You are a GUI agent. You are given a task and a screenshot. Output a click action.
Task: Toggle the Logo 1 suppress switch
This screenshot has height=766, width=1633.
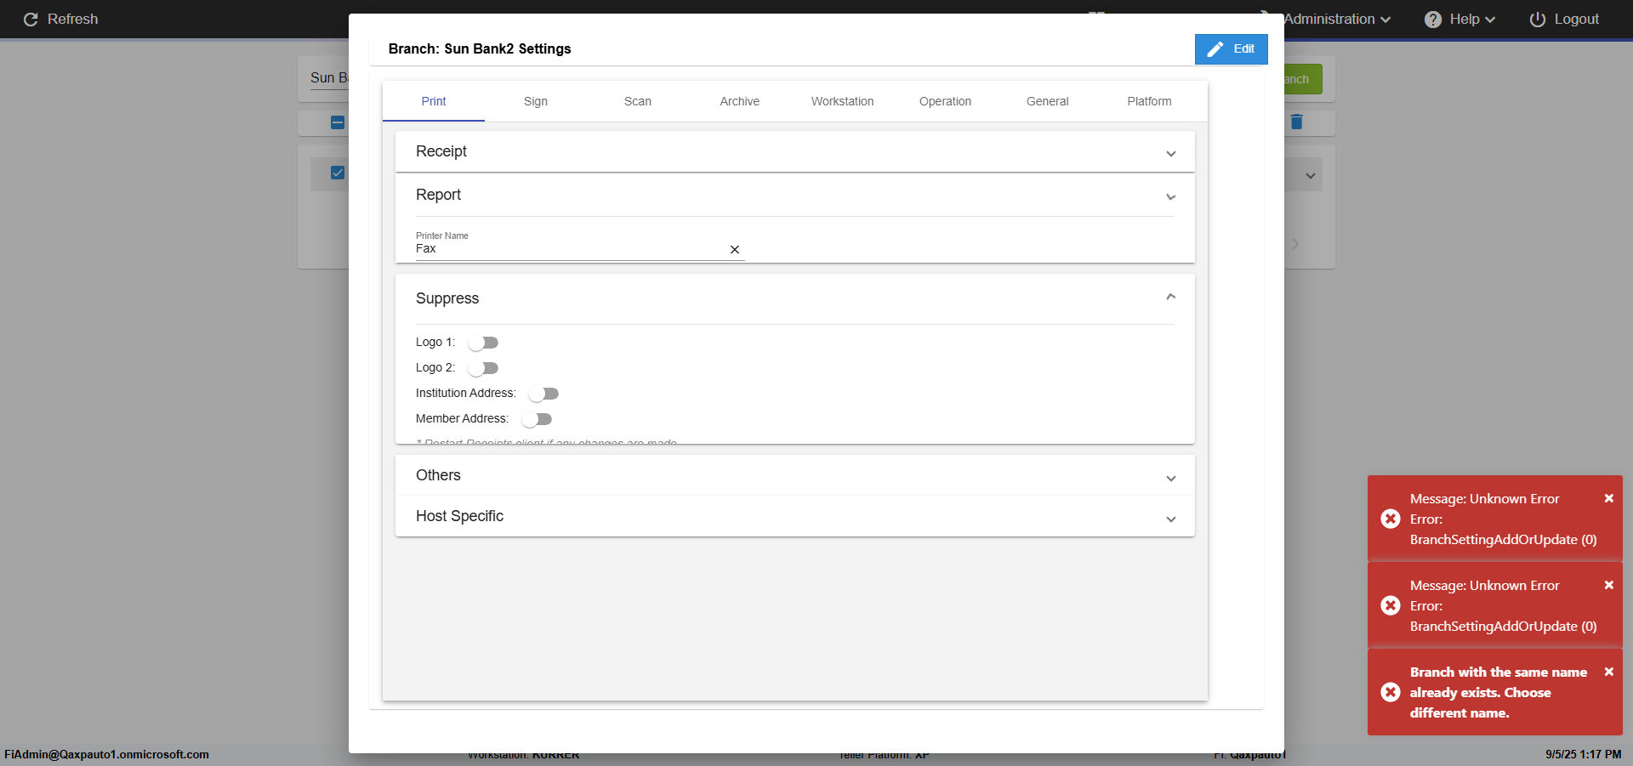pyautogui.click(x=483, y=343)
